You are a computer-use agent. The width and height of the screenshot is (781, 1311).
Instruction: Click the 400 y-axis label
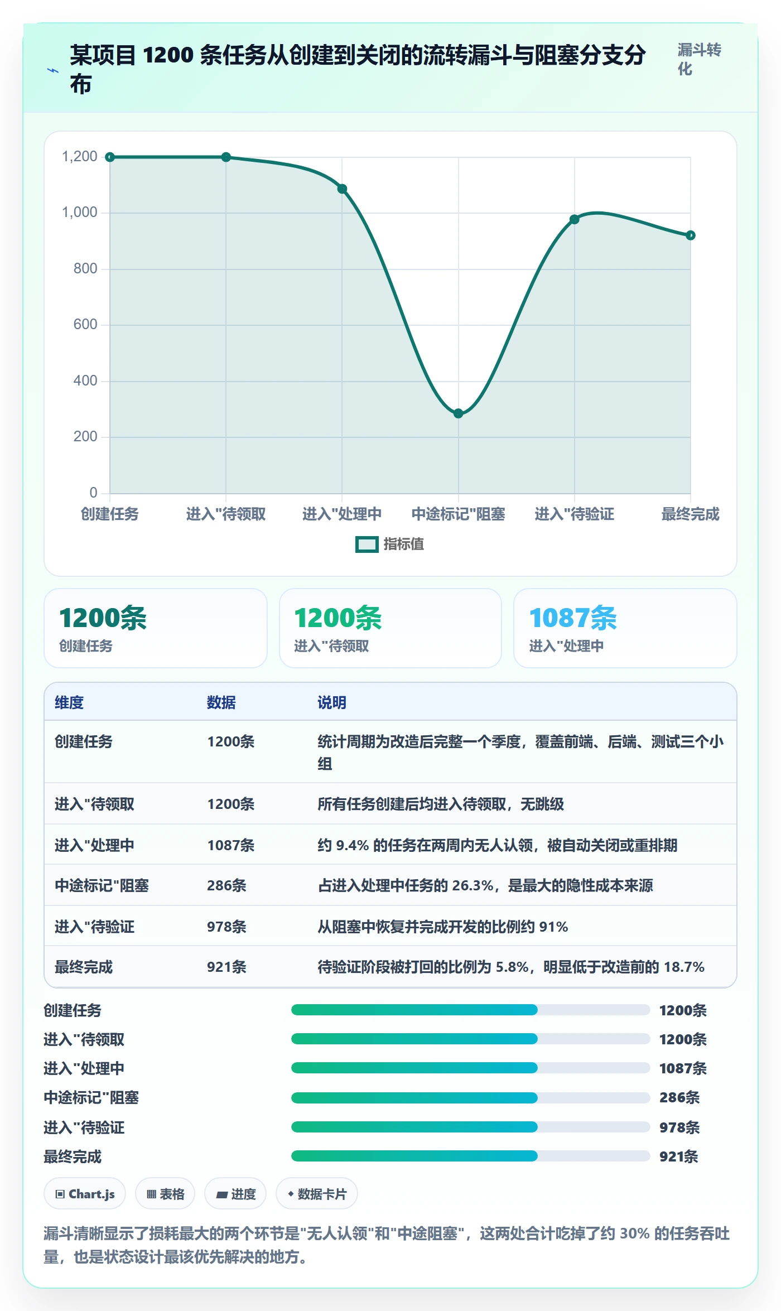(85, 381)
